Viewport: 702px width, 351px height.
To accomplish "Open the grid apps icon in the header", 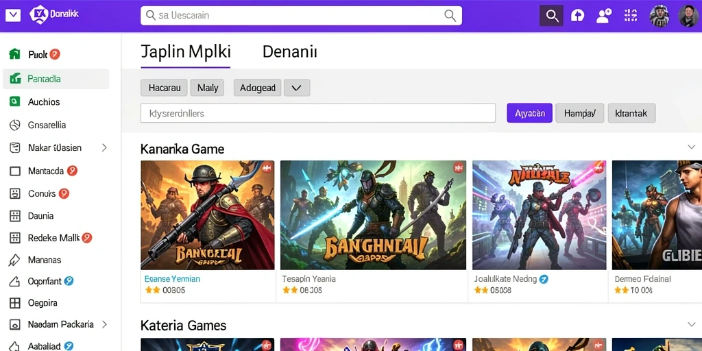I will click(x=631, y=16).
